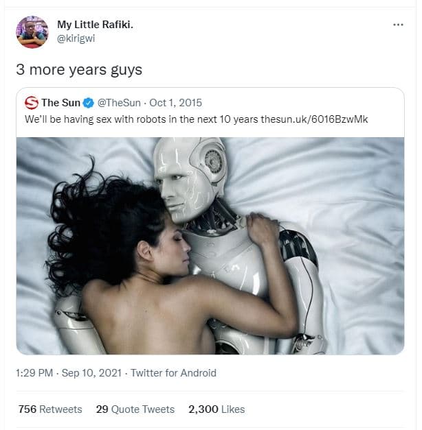Viewport: 422px width, 430px height.
Task: Open the Oct 1, 2015 quoted tweet date
Action: tap(175, 104)
